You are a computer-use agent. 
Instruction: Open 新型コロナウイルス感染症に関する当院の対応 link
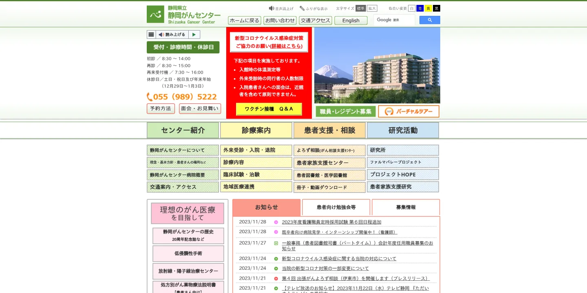click(x=339, y=259)
